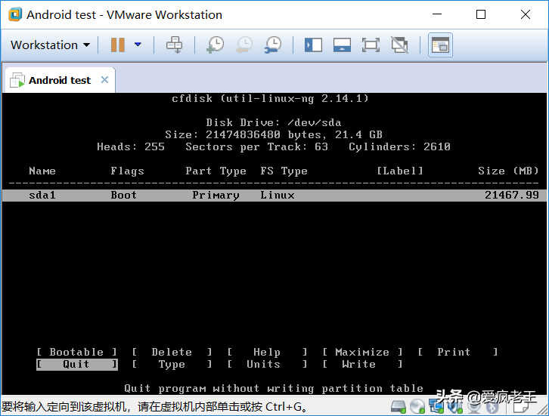The image size is (549, 416).
Task: Select the sda1 partition row
Action: click(274, 195)
